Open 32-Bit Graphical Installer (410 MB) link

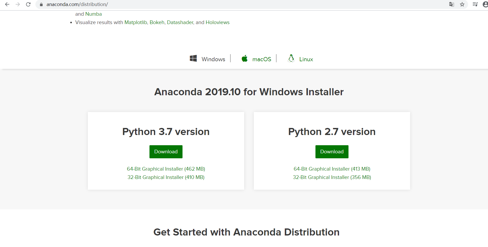(x=166, y=177)
